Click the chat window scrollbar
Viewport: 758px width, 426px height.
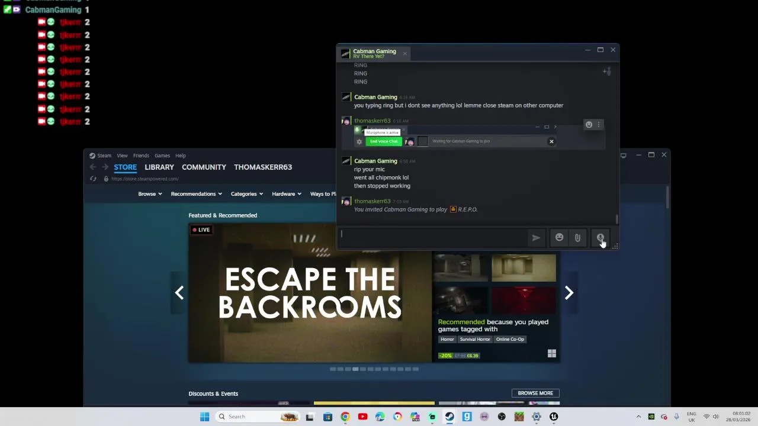pos(616,220)
